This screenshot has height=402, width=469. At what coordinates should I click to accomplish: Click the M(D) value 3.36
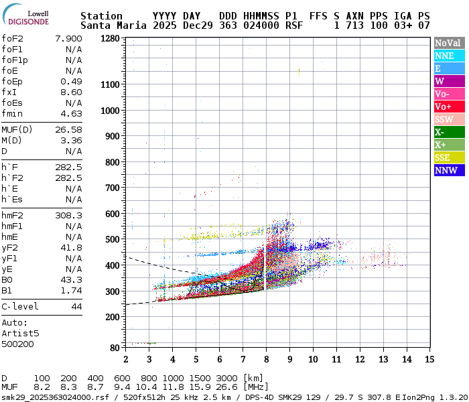tap(71, 140)
